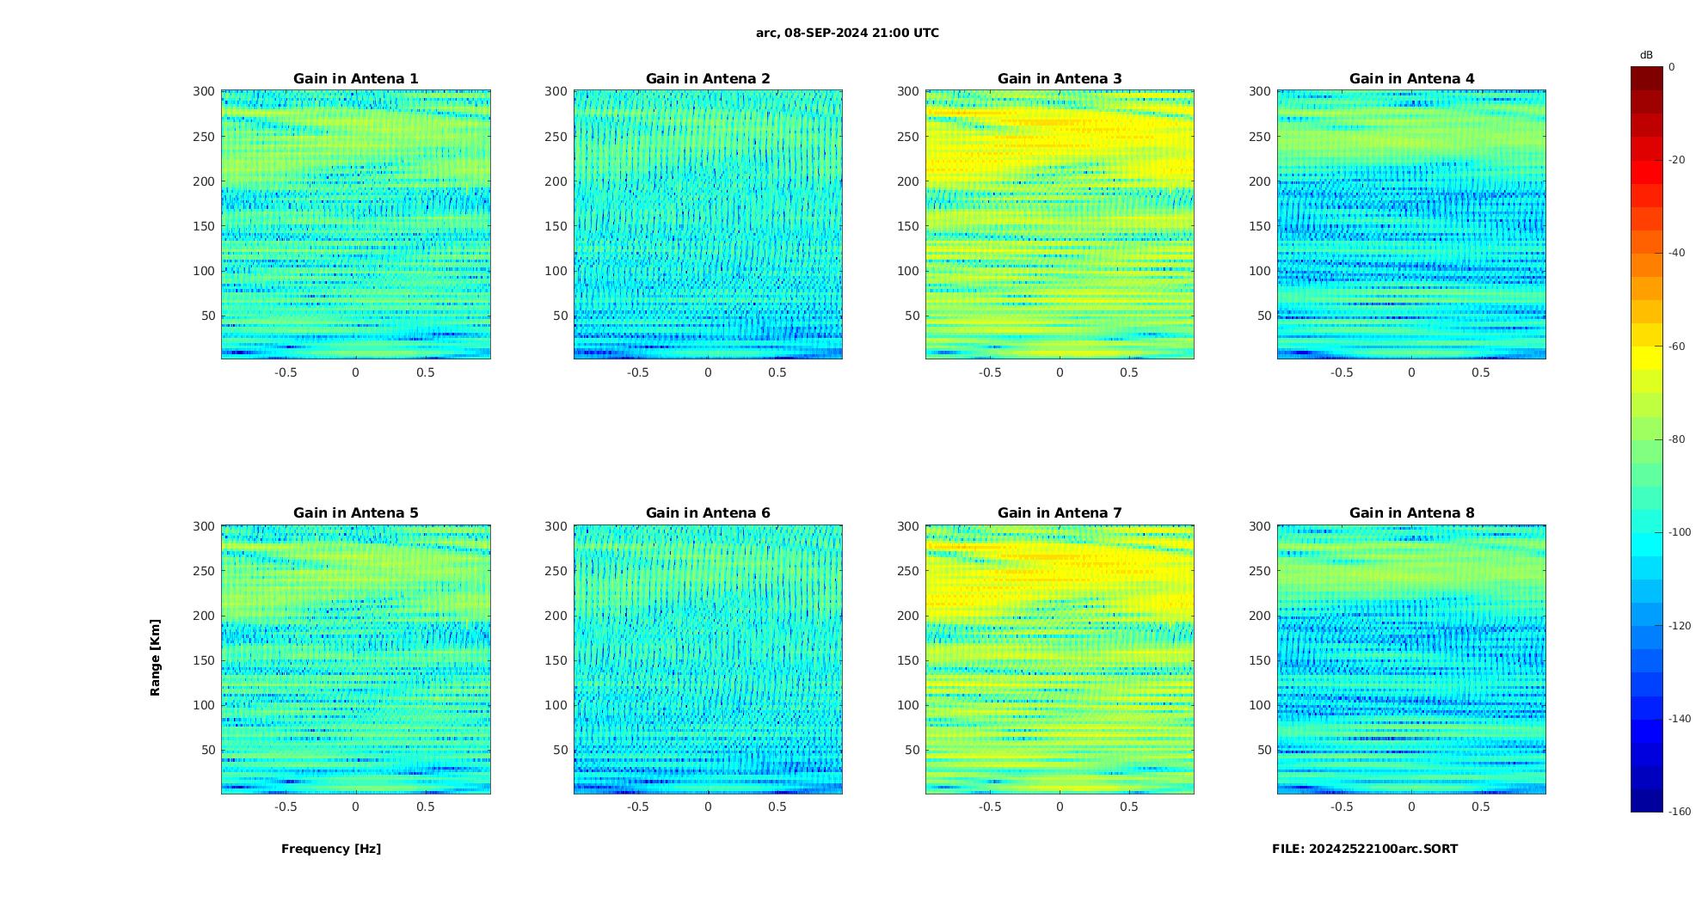Viewport: 1708px width, 914px height.
Task: Click the 'Frequency [Hz]' axis label
Action: [331, 849]
